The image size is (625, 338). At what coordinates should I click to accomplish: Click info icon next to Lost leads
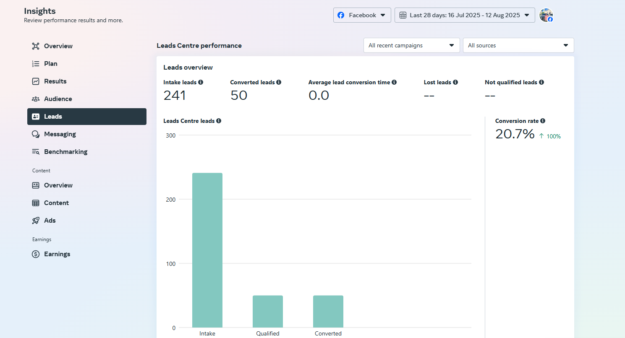[x=455, y=83]
